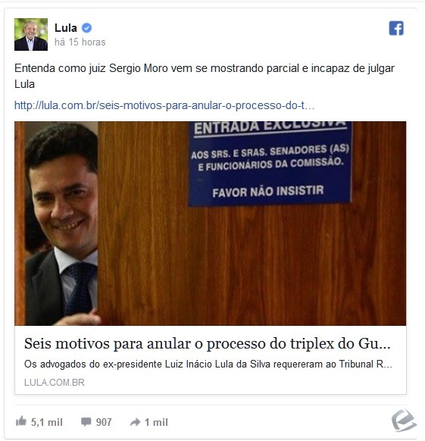Click the comment bubble icon
Viewport: 425px width, 441px height.
[x=86, y=421]
